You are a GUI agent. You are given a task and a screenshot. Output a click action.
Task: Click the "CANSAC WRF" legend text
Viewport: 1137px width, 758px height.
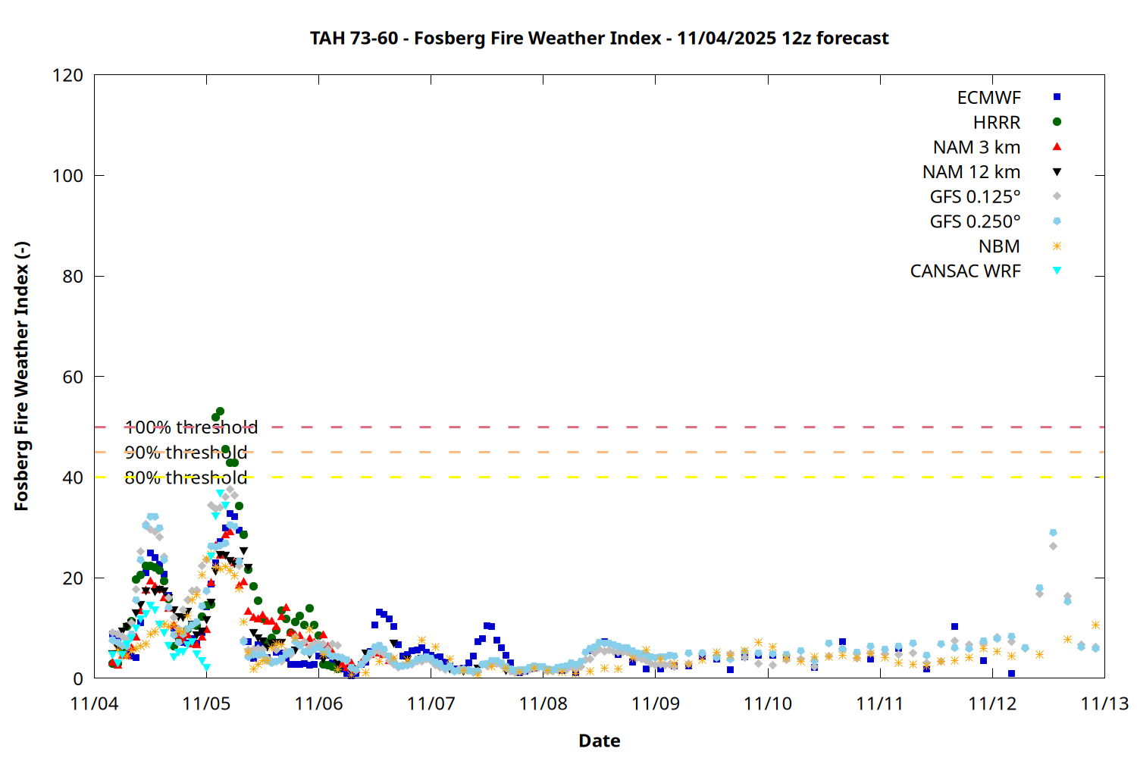[x=965, y=271]
